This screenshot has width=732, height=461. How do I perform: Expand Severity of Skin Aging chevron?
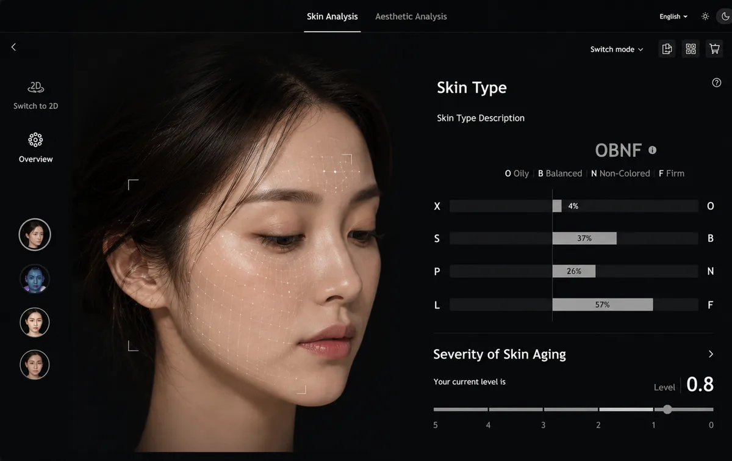click(x=711, y=354)
